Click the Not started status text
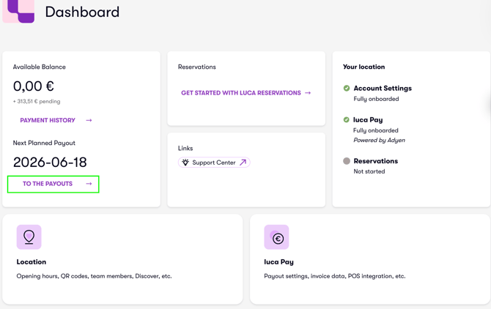This screenshot has height=309, width=491. (369, 171)
